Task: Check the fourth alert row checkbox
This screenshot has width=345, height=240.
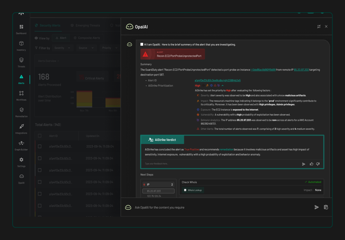Action: pos(40,182)
